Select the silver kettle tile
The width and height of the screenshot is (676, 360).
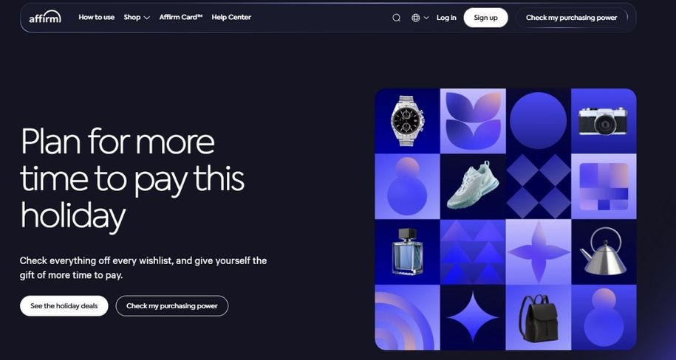[604, 252]
